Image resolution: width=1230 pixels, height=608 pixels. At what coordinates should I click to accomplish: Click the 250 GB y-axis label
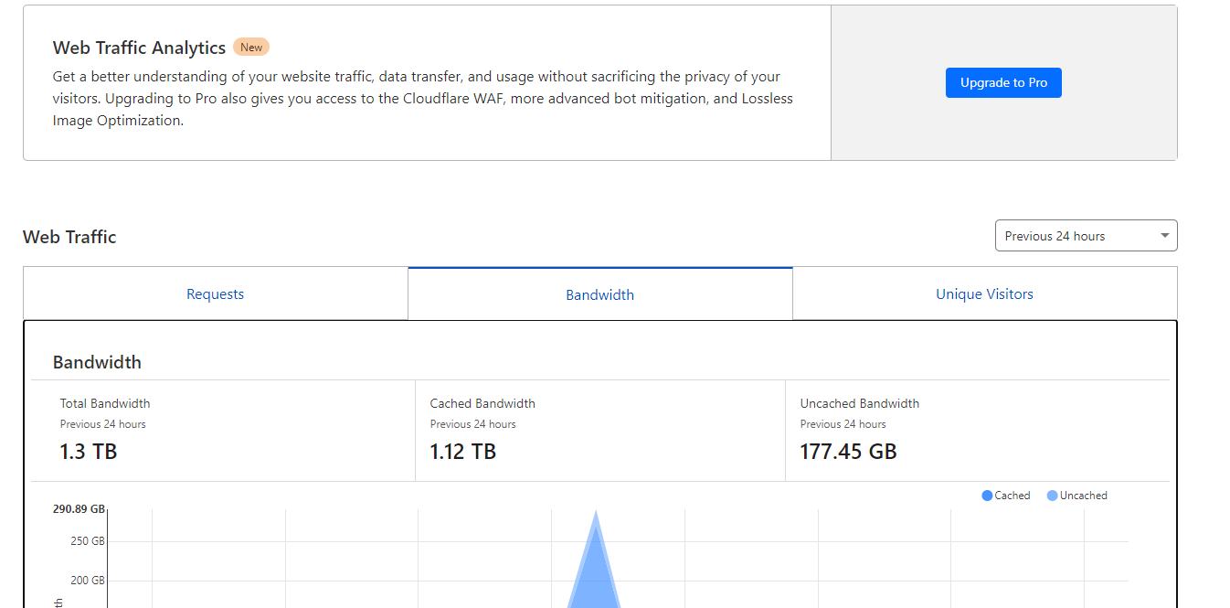[x=88, y=541]
